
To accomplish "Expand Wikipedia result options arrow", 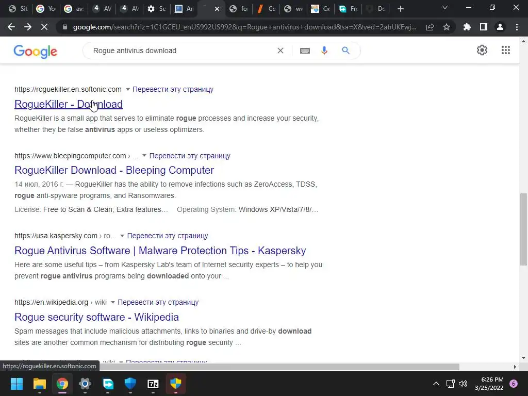I will (113, 302).
